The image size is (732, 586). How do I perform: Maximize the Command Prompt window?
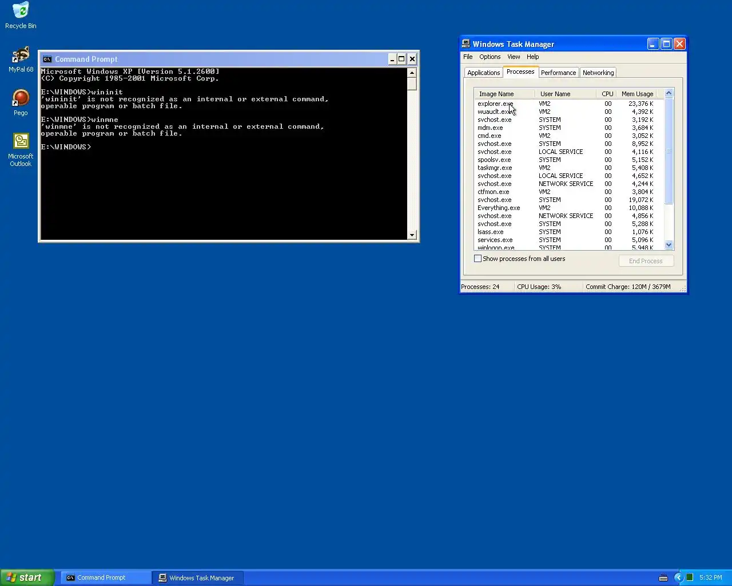tap(401, 59)
